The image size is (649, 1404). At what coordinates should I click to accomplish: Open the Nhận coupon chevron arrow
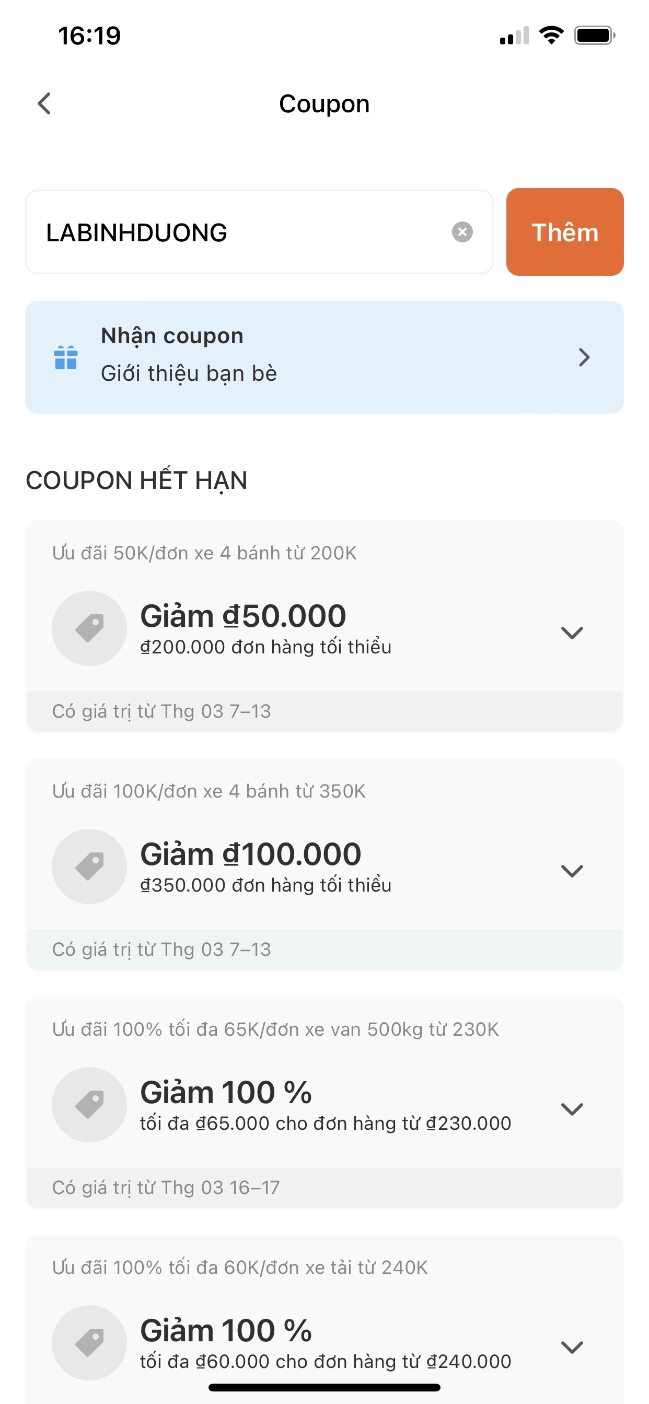coord(584,358)
